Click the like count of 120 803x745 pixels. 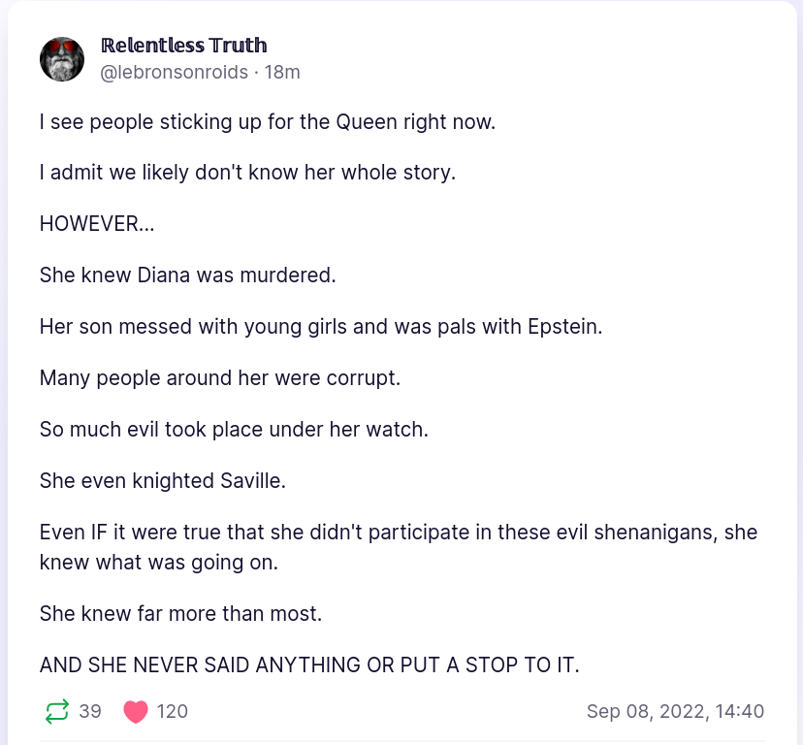coord(173,712)
